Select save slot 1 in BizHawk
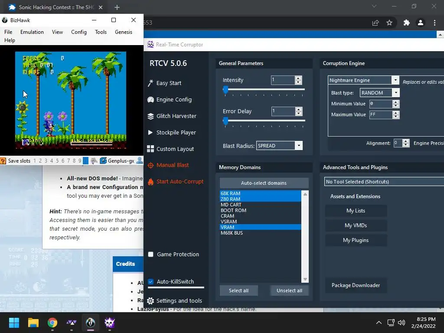 (x=35, y=161)
